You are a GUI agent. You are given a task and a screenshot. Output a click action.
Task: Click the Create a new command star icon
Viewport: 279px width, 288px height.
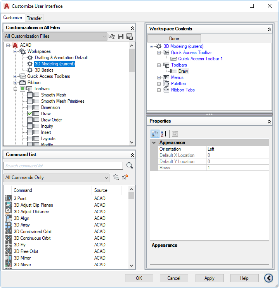tap(125, 177)
